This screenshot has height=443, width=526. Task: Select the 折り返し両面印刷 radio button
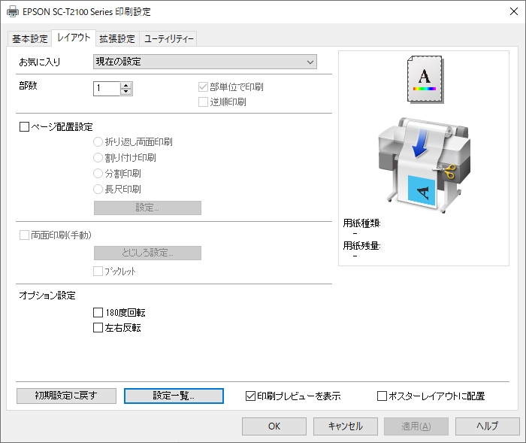(x=98, y=142)
